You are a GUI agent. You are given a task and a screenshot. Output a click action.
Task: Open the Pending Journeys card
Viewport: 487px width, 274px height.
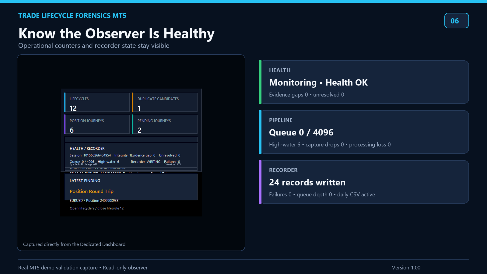[165, 125]
